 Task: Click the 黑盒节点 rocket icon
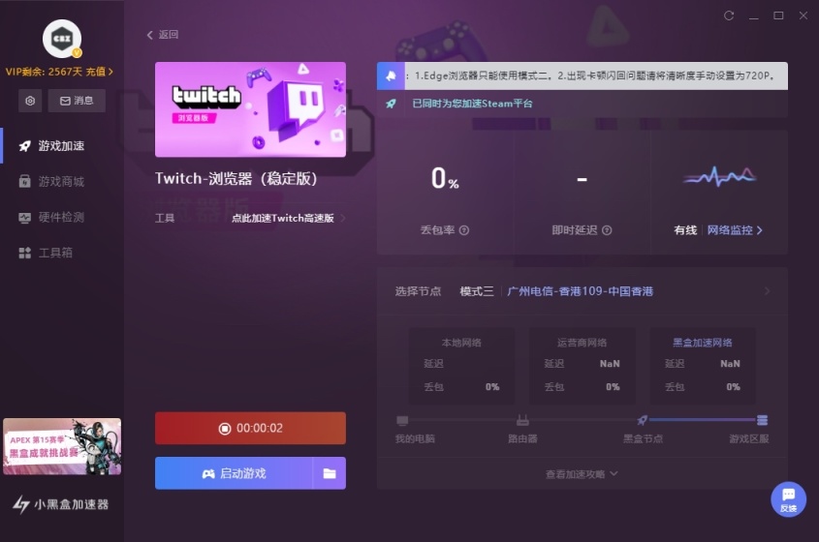(643, 420)
